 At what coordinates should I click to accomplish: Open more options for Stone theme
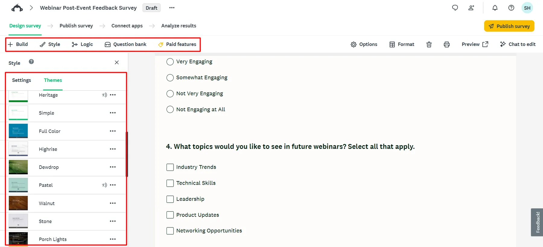coord(113,221)
